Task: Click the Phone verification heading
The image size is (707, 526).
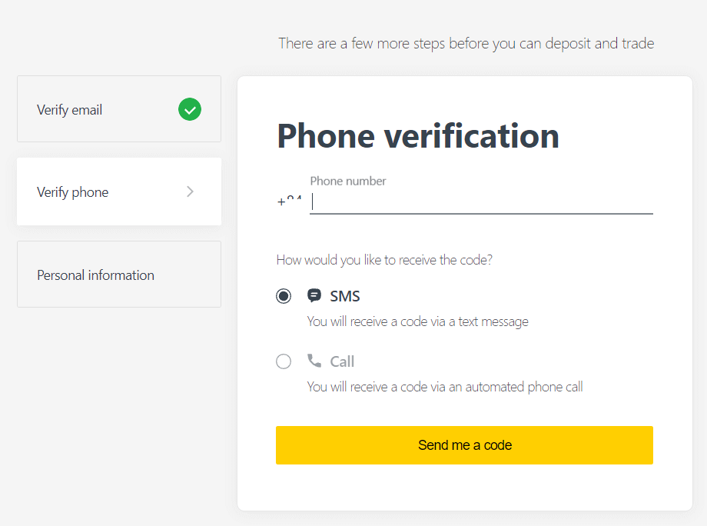Action: point(418,136)
